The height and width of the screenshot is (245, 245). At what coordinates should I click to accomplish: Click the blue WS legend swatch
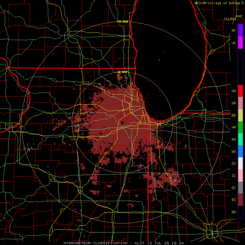(240, 151)
